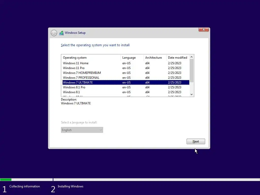The image size is (260, 195).
Task: Click the Architecture column header
Action: click(x=155, y=58)
